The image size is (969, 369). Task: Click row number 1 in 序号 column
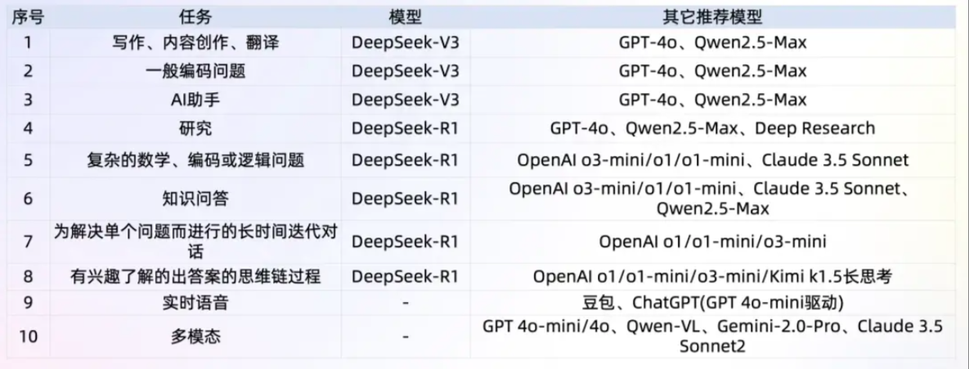click(28, 43)
